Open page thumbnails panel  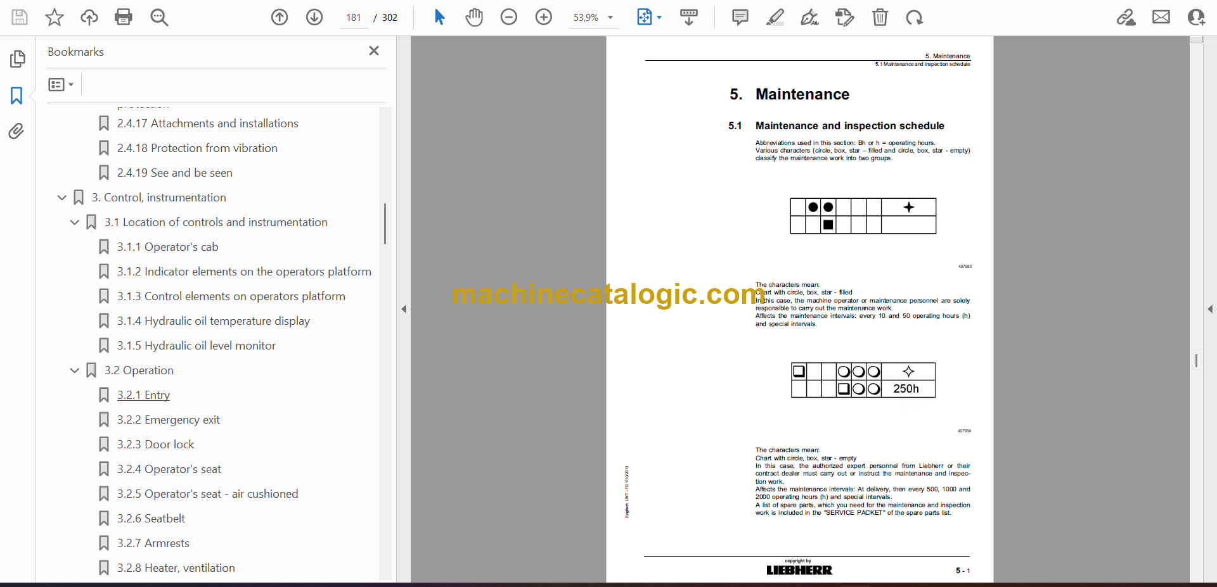click(x=17, y=59)
